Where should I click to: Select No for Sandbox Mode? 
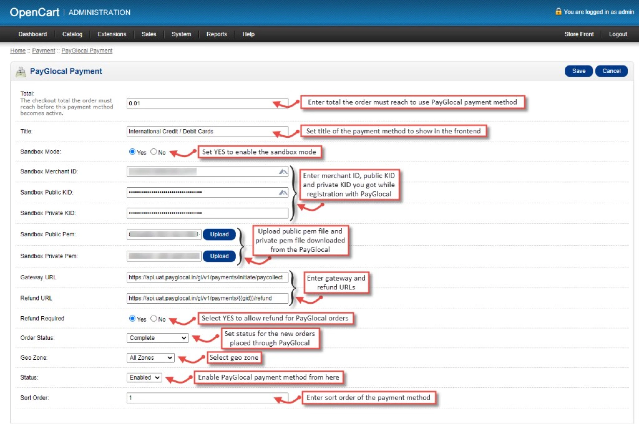click(x=154, y=152)
